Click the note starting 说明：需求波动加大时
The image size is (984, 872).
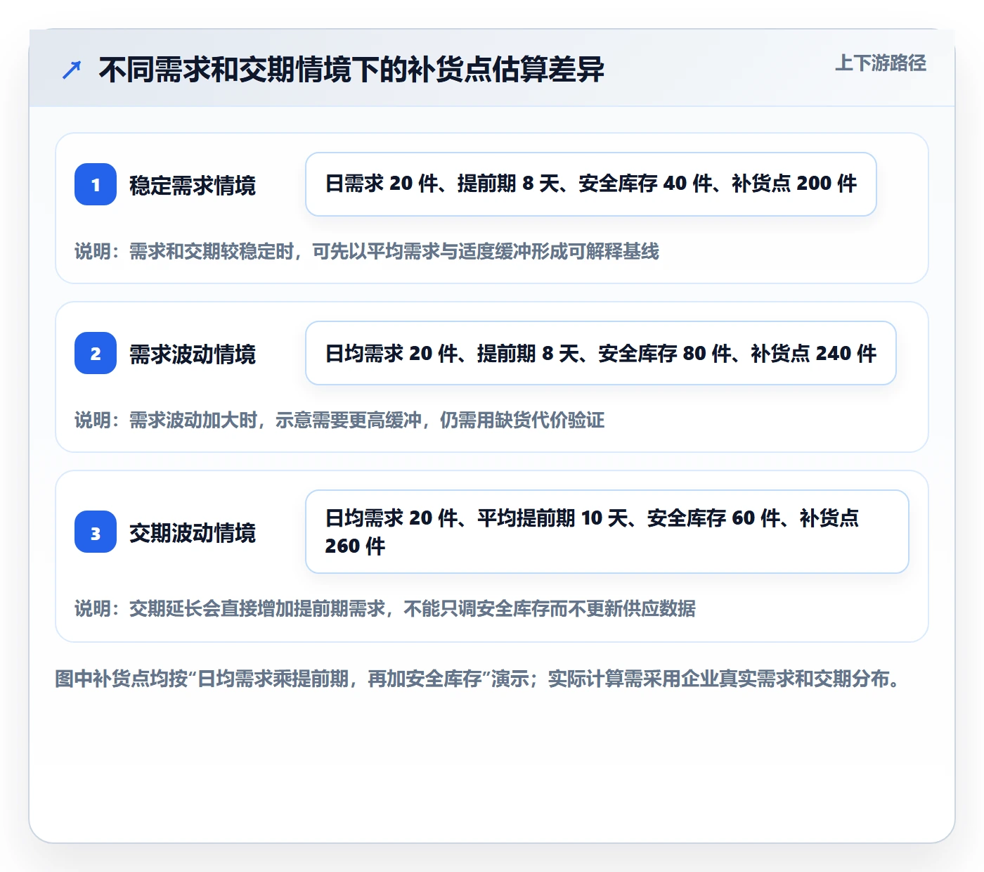(x=339, y=420)
